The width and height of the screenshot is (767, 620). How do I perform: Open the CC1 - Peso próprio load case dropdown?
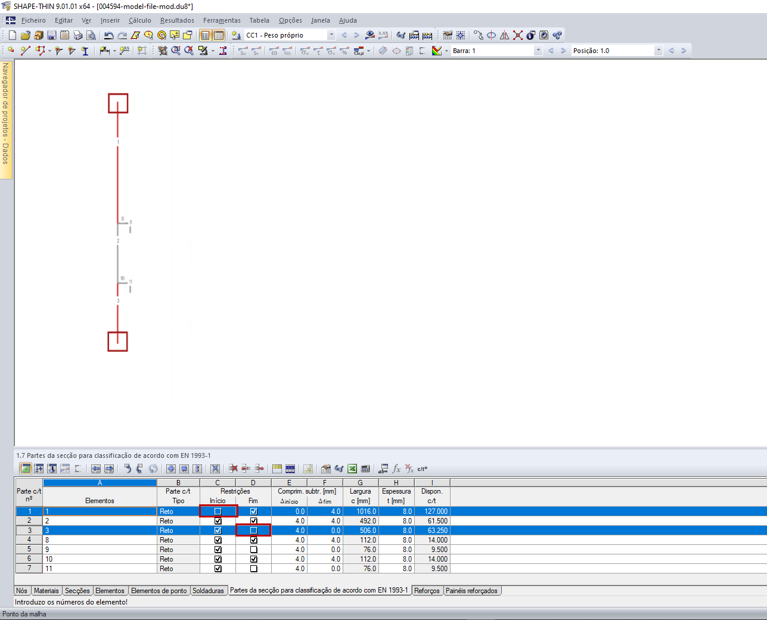point(331,35)
